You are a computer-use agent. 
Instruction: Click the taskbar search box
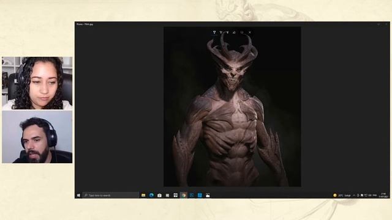[x=110, y=196]
